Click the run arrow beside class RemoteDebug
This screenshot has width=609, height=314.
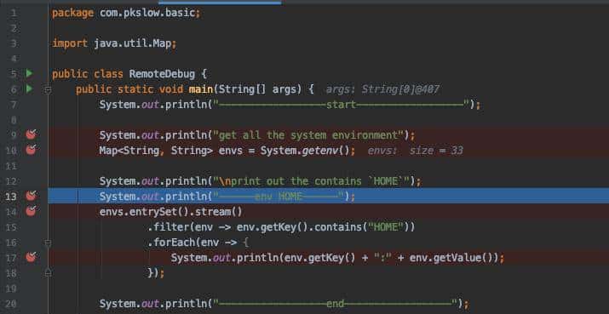(30, 73)
